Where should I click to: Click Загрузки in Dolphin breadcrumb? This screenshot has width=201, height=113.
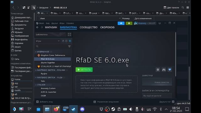(44, 8)
